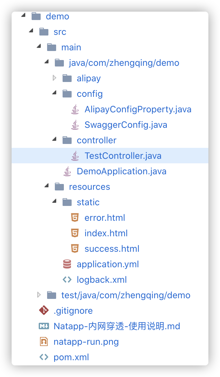This screenshot has height=377, width=220.
Task: Collapse the resources folder arrow
Action: coord(47,186)
